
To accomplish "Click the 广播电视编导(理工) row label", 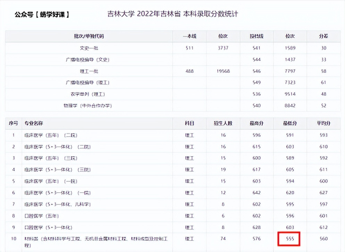I will tap(87, 82).
